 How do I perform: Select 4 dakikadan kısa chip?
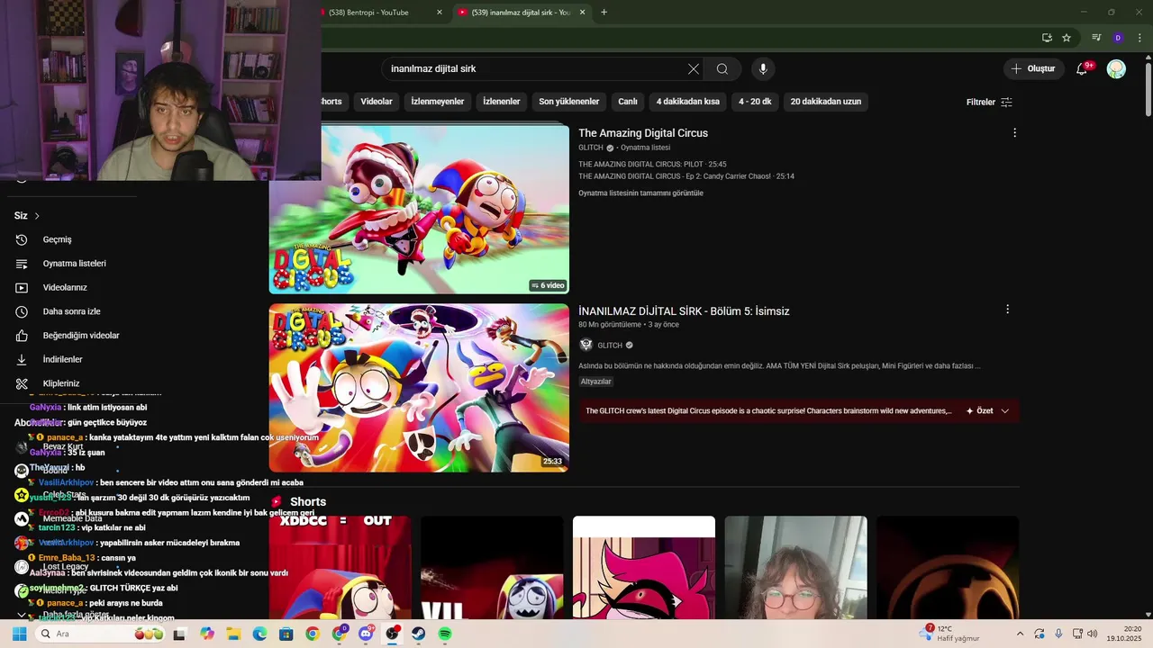point(688,102)
